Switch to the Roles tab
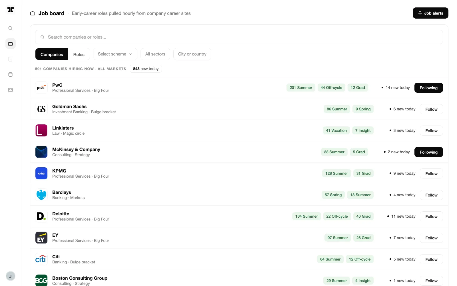This screenshot has height=286, width=457. (79, 54)
